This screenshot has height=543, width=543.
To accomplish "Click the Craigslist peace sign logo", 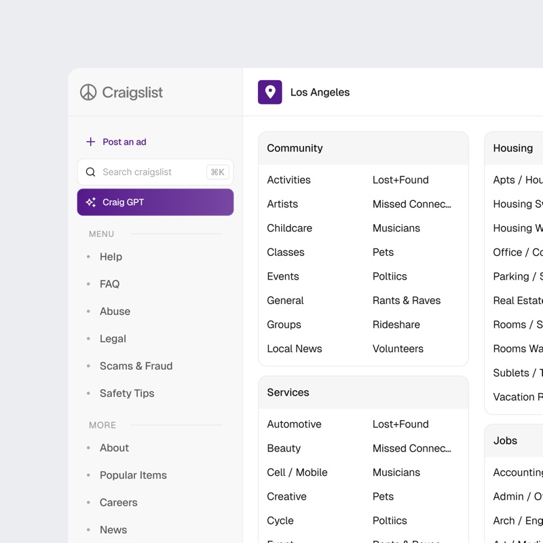I will point(88,92).
